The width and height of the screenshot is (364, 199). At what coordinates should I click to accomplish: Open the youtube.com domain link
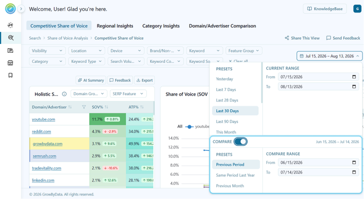click(44, 119)
